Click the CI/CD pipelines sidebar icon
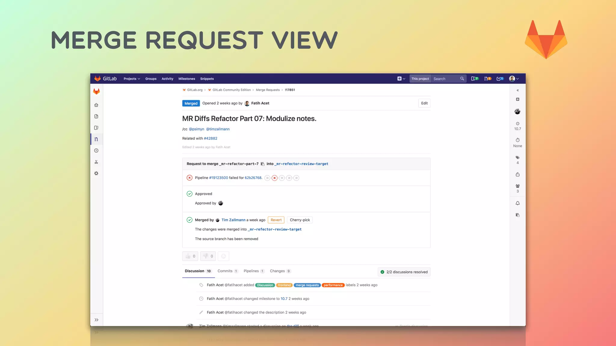This screenshot has width=616, height=346. (x=96, y=151)
